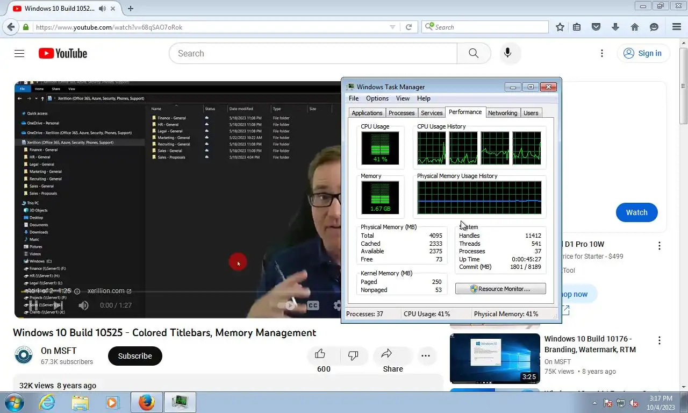Open Task Manager Help menu
Screen dimensions: 688x413
coord(424,98)
